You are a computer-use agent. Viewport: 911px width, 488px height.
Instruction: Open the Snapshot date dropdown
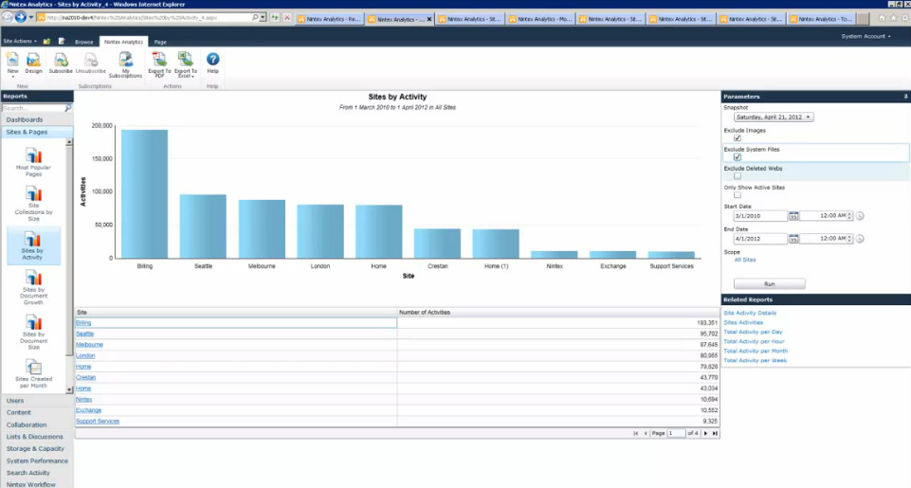click(x=774, y=117)
